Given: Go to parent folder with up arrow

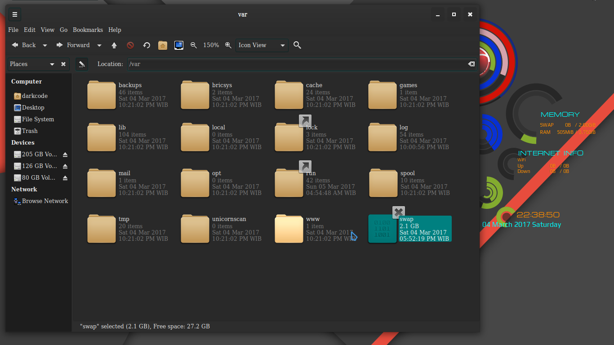Looking at the screenshot, I should coord(114,45).
